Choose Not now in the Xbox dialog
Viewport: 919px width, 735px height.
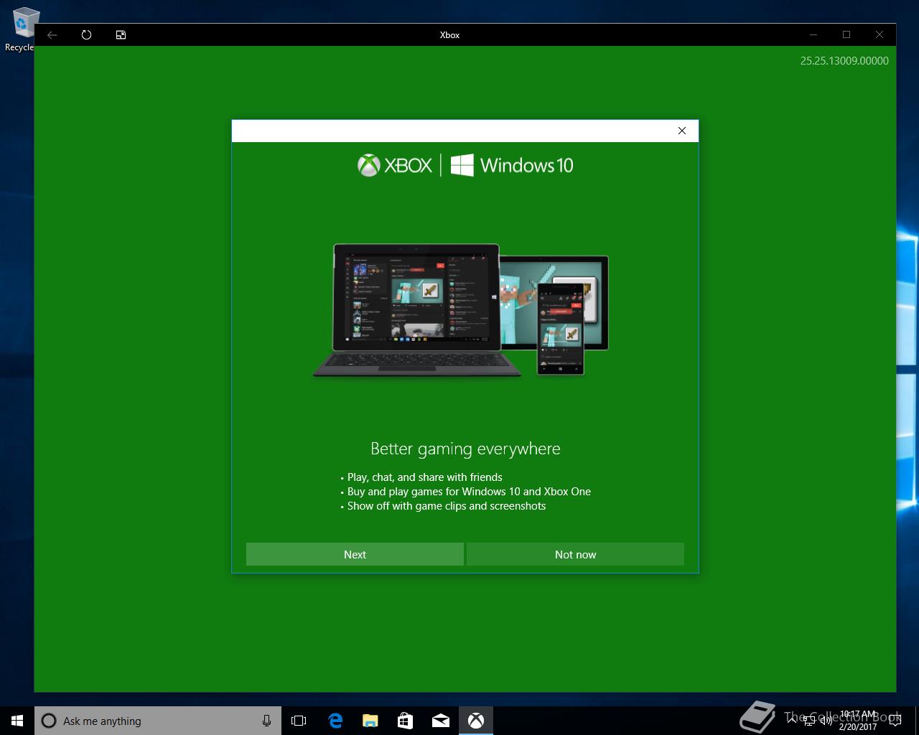[575, 554]
